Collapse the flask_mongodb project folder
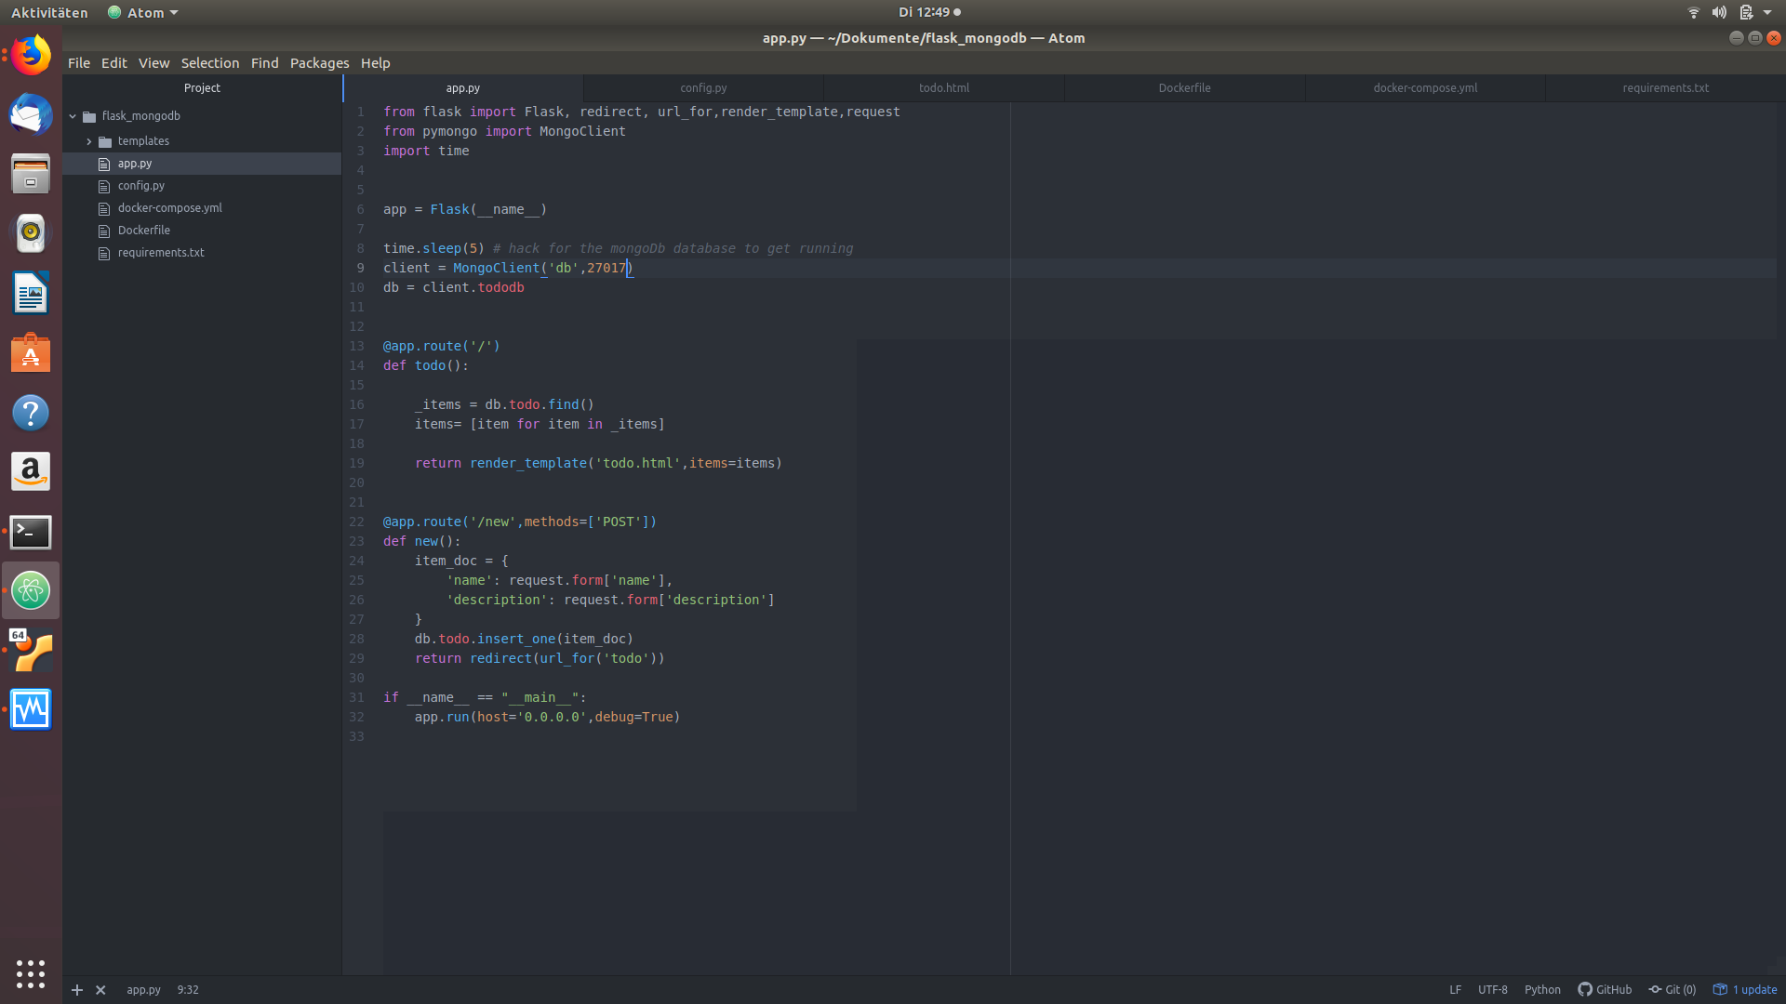 point(73,116)
